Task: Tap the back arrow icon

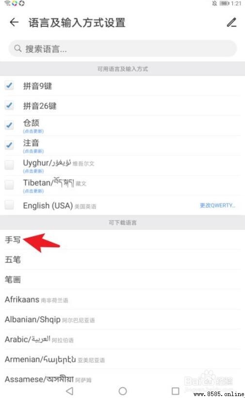Action: [x=14, y=22]
